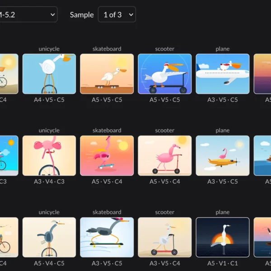Click the A5 · V5 · C4 score under flamingo scooter
Viewport: 271px width, 271px height.
[165, 182]
